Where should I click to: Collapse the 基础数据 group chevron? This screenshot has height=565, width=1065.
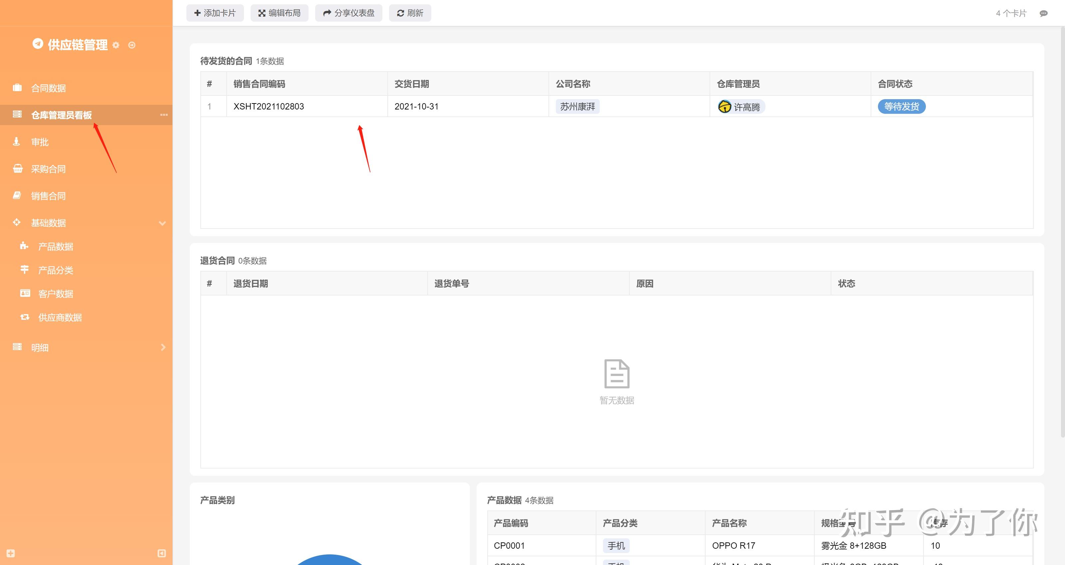point(162,223)
